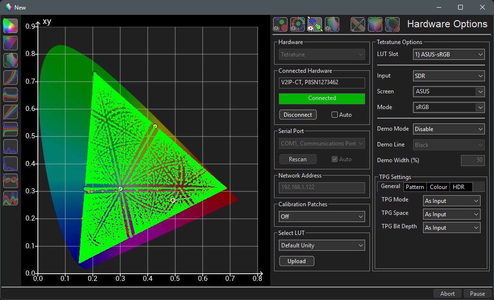Click the ColourSpace app logo in title bar

pos(9,7)
